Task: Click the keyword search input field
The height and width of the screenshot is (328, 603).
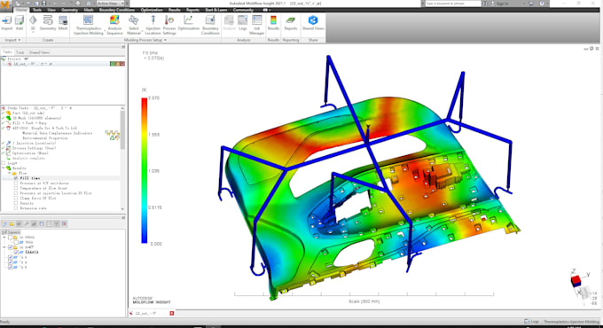Action: click(x=453, y=4)
